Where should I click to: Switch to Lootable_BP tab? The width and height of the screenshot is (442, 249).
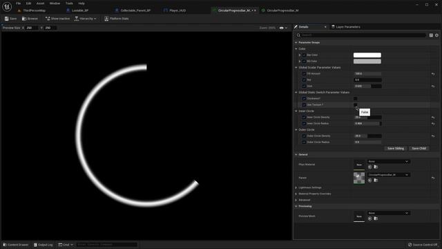(x=77, y=10)
